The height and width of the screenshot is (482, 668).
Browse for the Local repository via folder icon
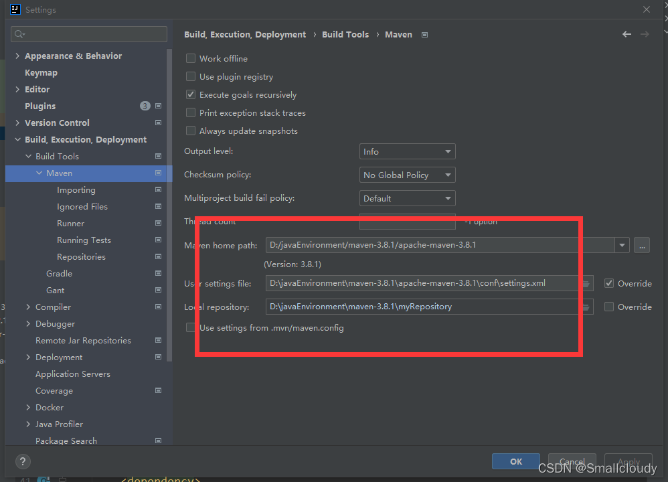pyautogui.click(x=586, y=307)
